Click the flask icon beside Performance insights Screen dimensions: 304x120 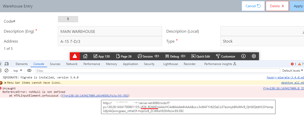click(235, 64)
